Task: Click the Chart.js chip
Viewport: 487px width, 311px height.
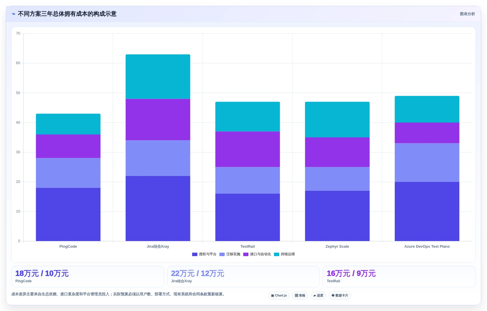Action: click(x=279, y=296)
